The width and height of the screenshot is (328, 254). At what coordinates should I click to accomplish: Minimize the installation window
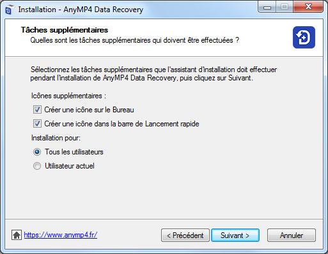point(267,7)
